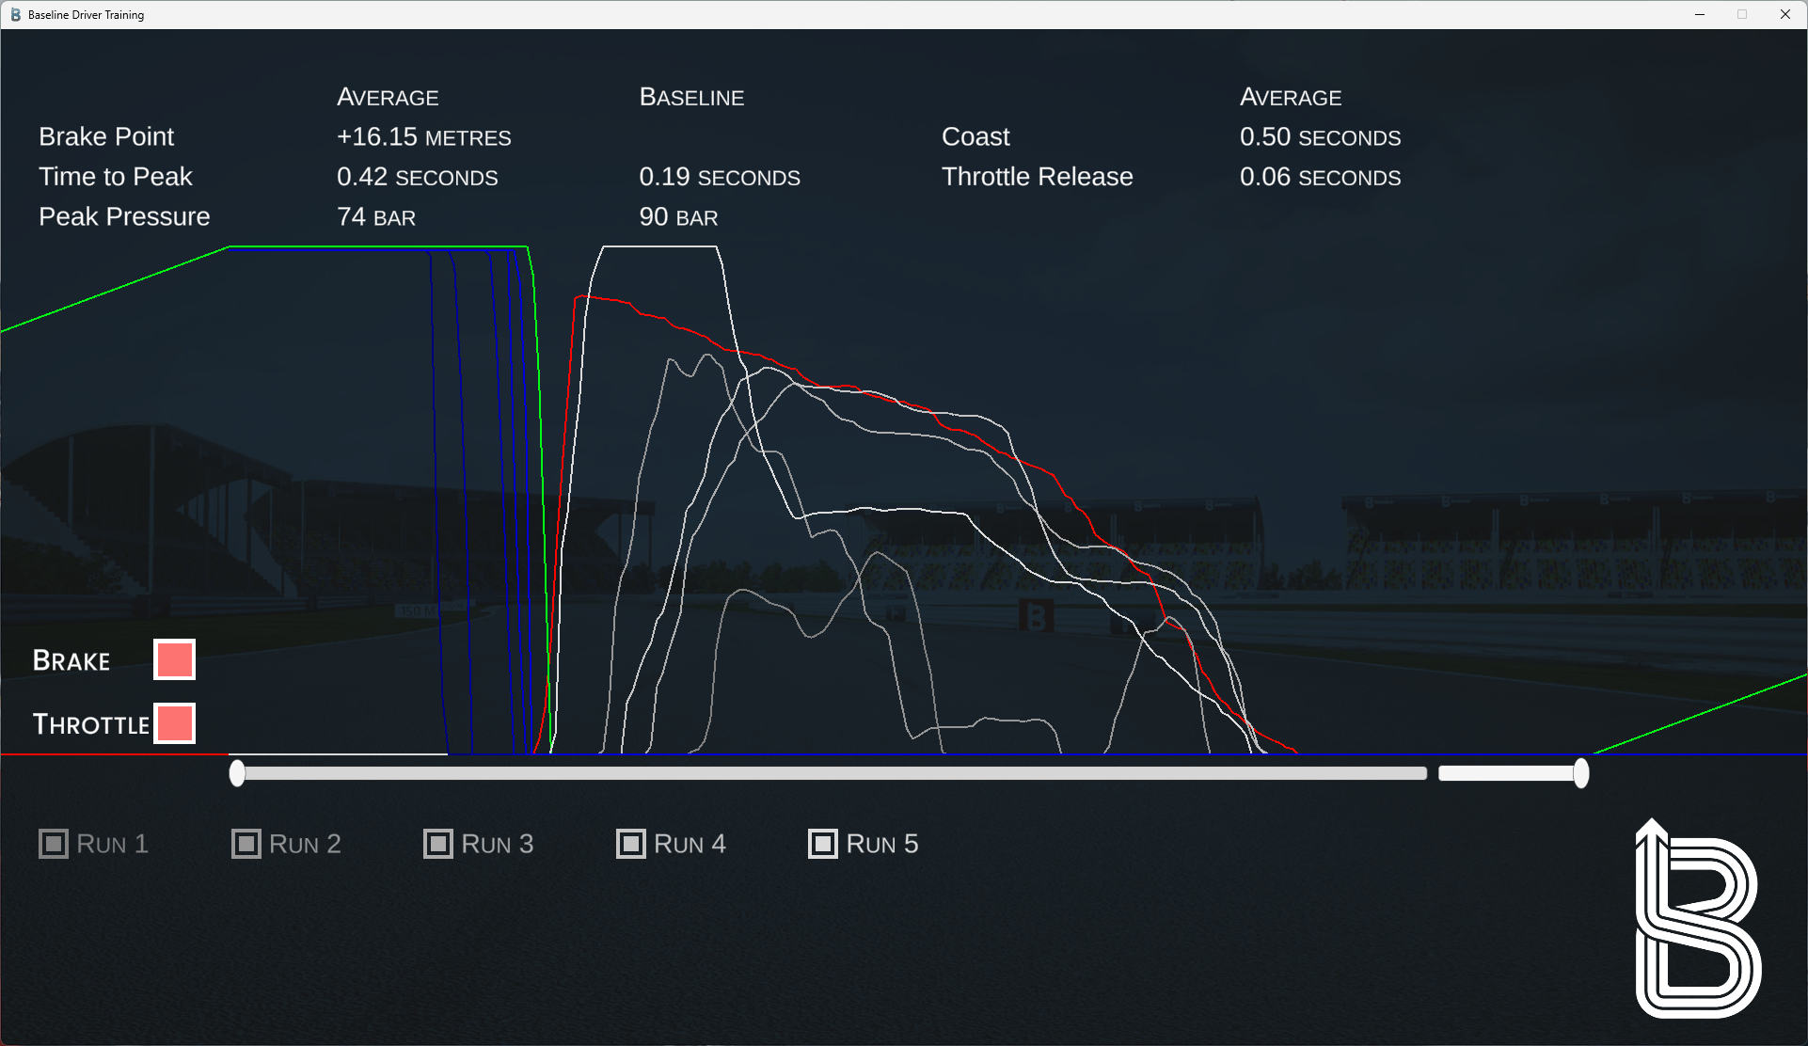Close the Baseline Driver Training window

coord(1784,14)
